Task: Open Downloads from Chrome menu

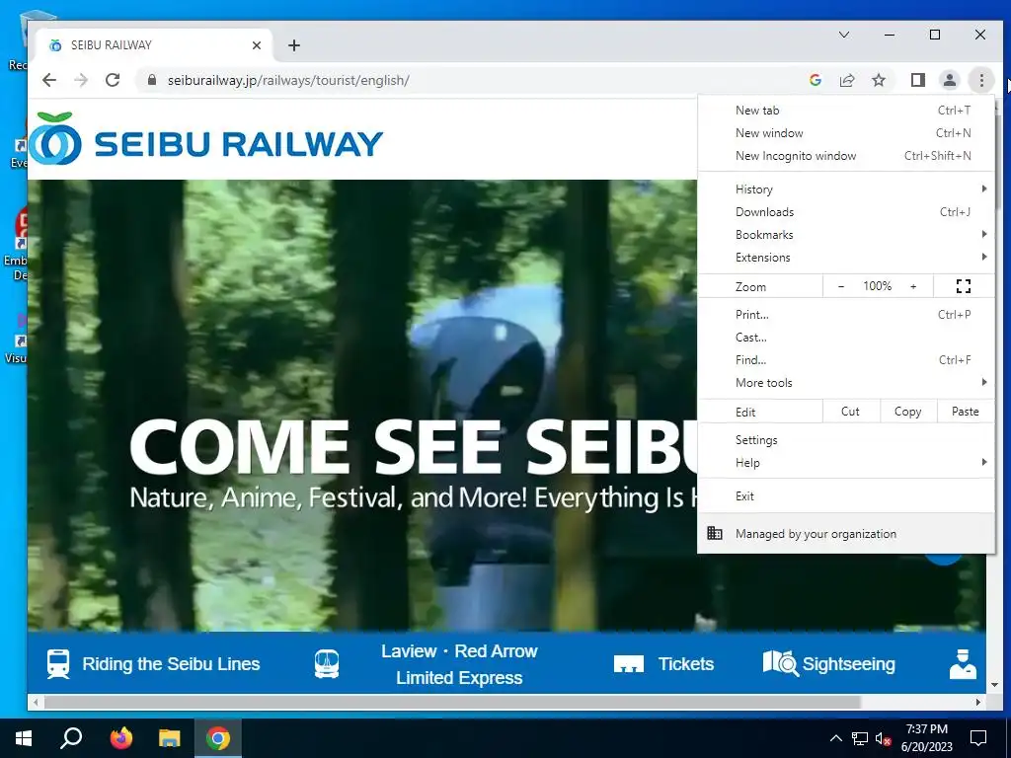Action: point(846,212)
